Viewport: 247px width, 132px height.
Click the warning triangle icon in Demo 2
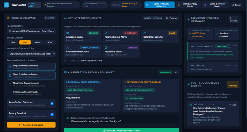tap(179, 5)
